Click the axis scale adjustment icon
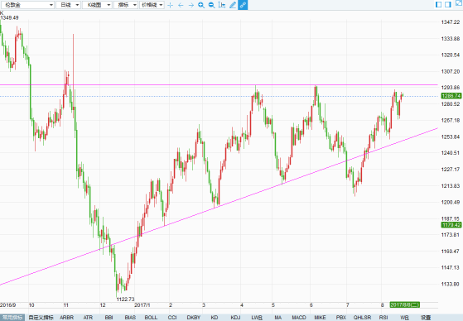This screenshot has width=463, height=321. pyautogui.click(x=222, y=5)
